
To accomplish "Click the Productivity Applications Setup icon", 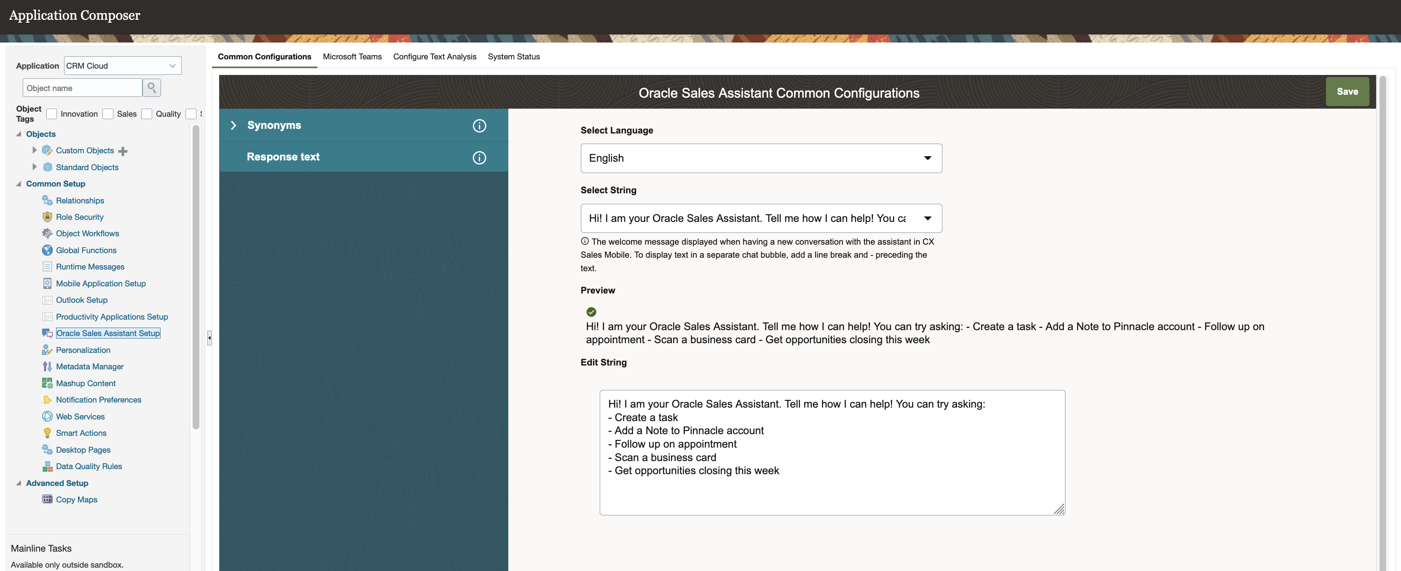I will click(x=47, y=317).
